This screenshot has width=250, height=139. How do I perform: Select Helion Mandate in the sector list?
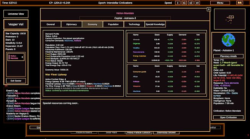pos(16,57)
